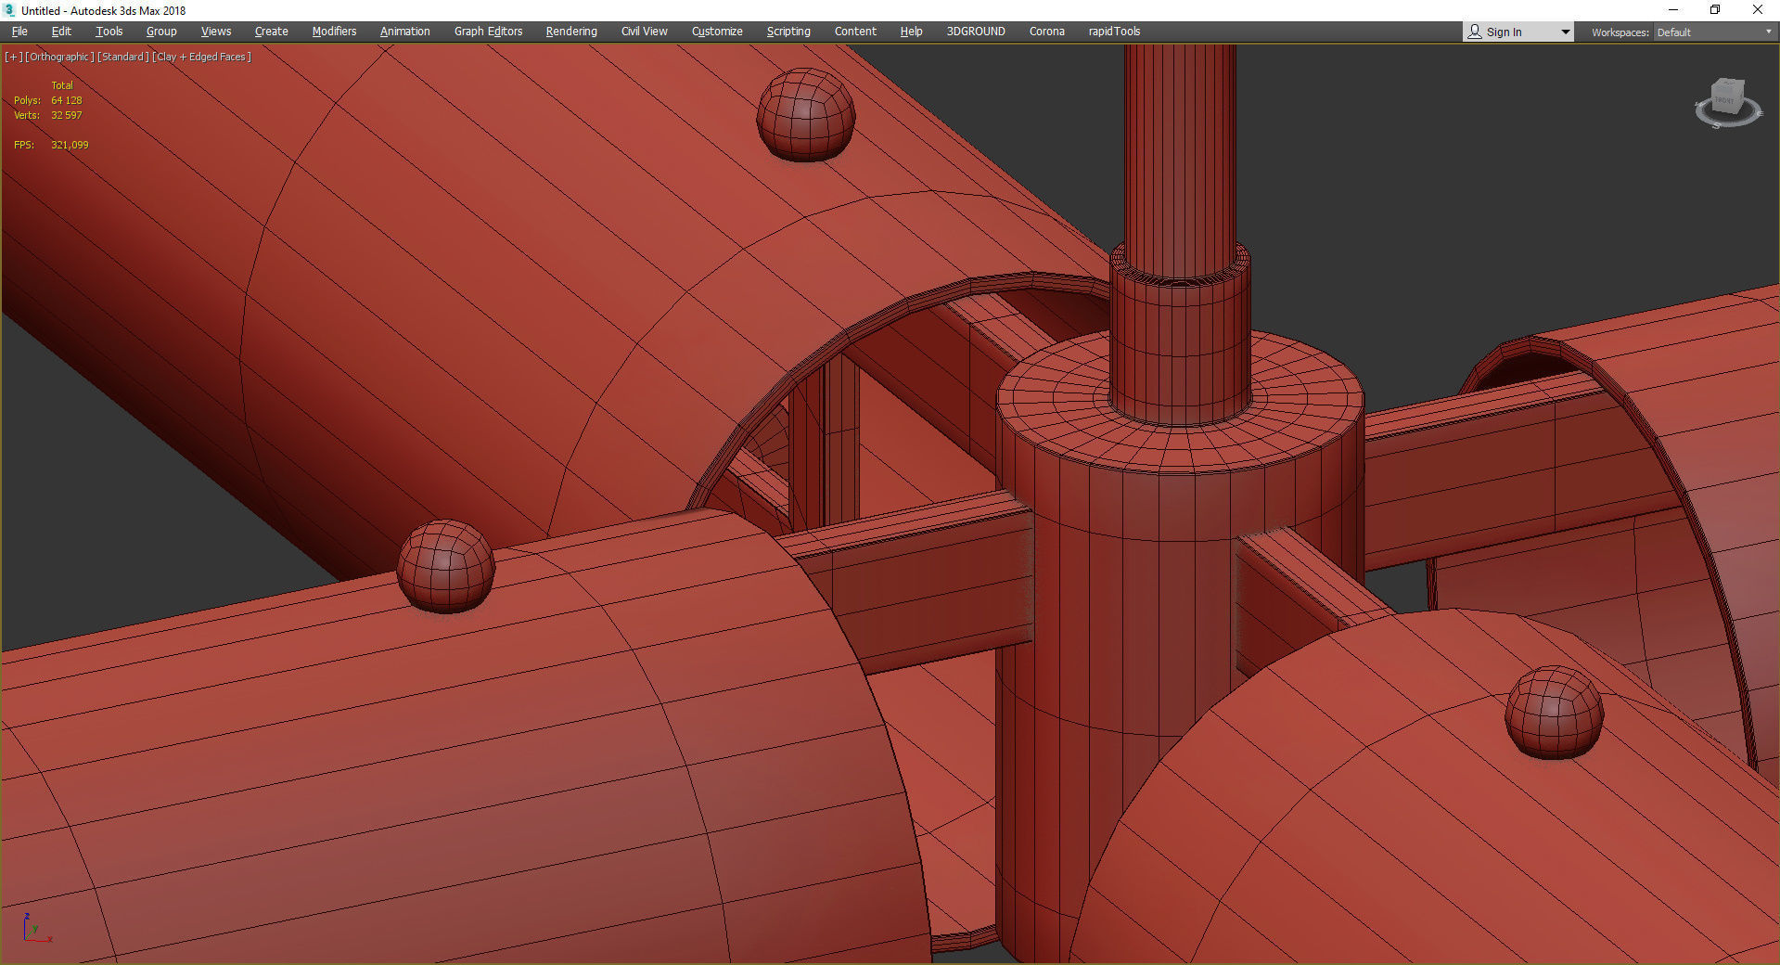The image size is (1780, 965).
Task: Open the Workspaces Default dropdown
Action: pyautogui.click(x=1714, y=32)
